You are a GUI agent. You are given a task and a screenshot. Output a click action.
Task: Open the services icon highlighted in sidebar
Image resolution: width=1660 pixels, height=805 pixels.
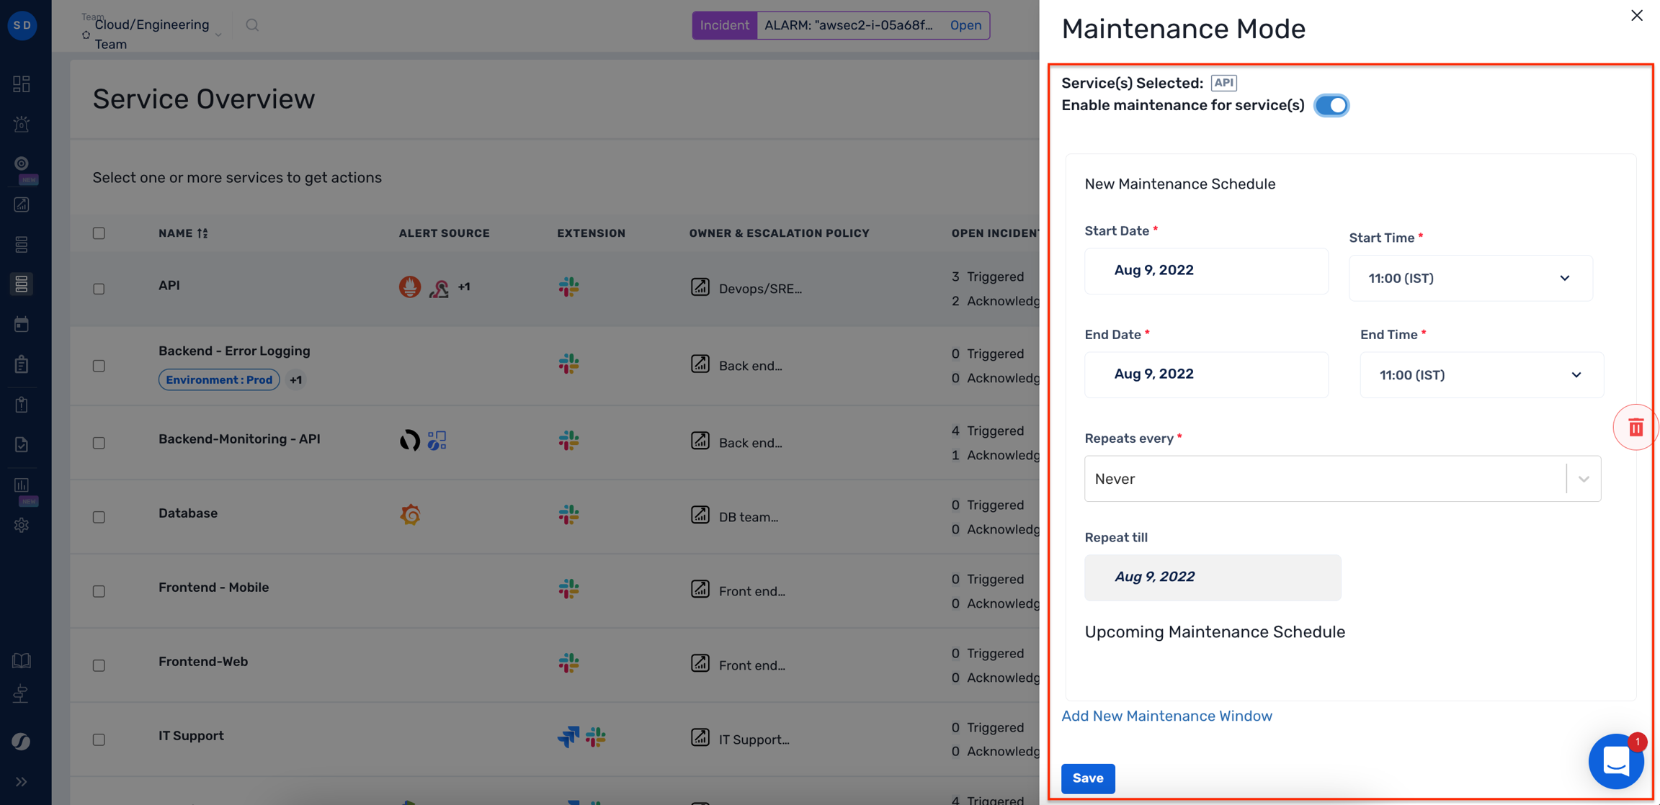click(x=22, y=284)
